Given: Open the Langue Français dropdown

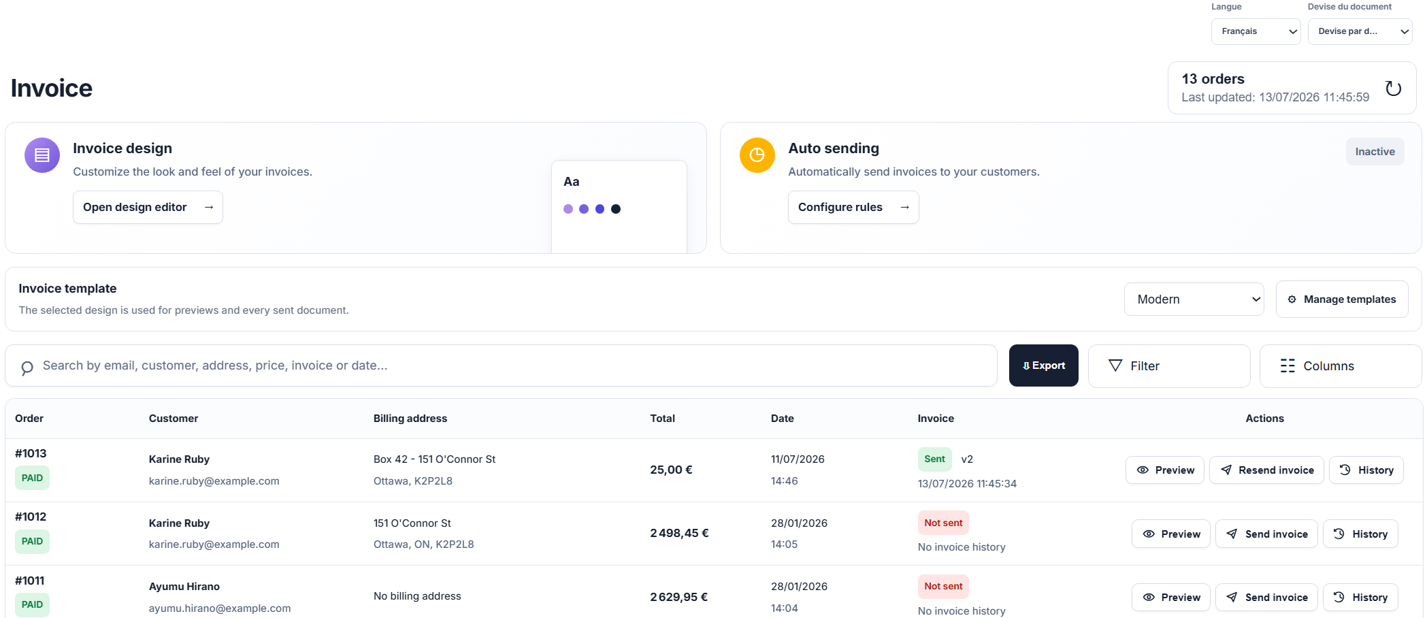Looking at the screenshot, I should pos(1256,31).
